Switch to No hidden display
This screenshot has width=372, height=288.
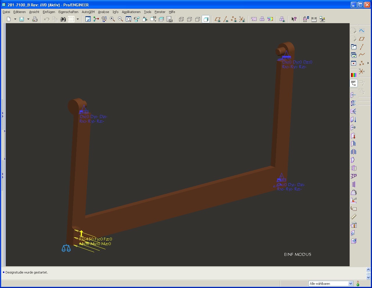click(x=198, y=19)
